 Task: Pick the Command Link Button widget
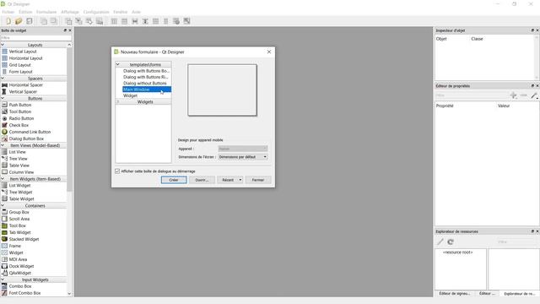click(30, 132)
